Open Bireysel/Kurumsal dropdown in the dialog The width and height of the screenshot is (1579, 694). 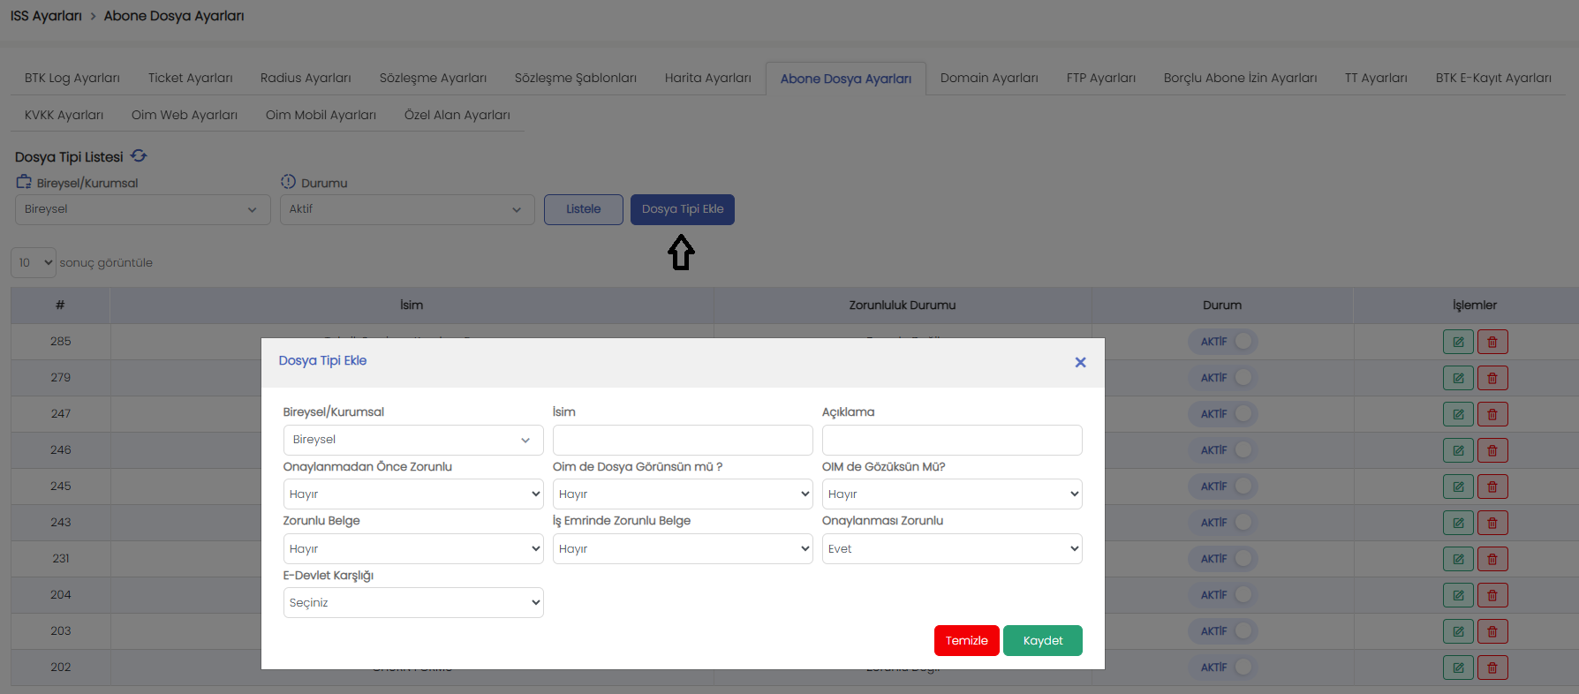413,440
